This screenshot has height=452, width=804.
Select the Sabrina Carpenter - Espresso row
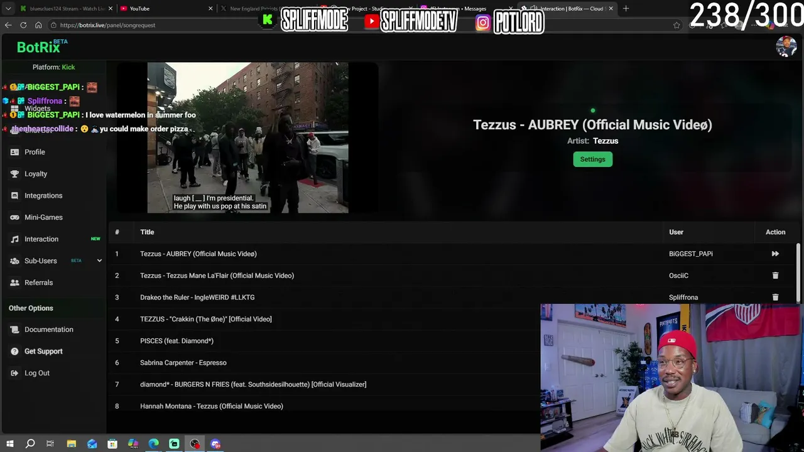click(183, 363)
